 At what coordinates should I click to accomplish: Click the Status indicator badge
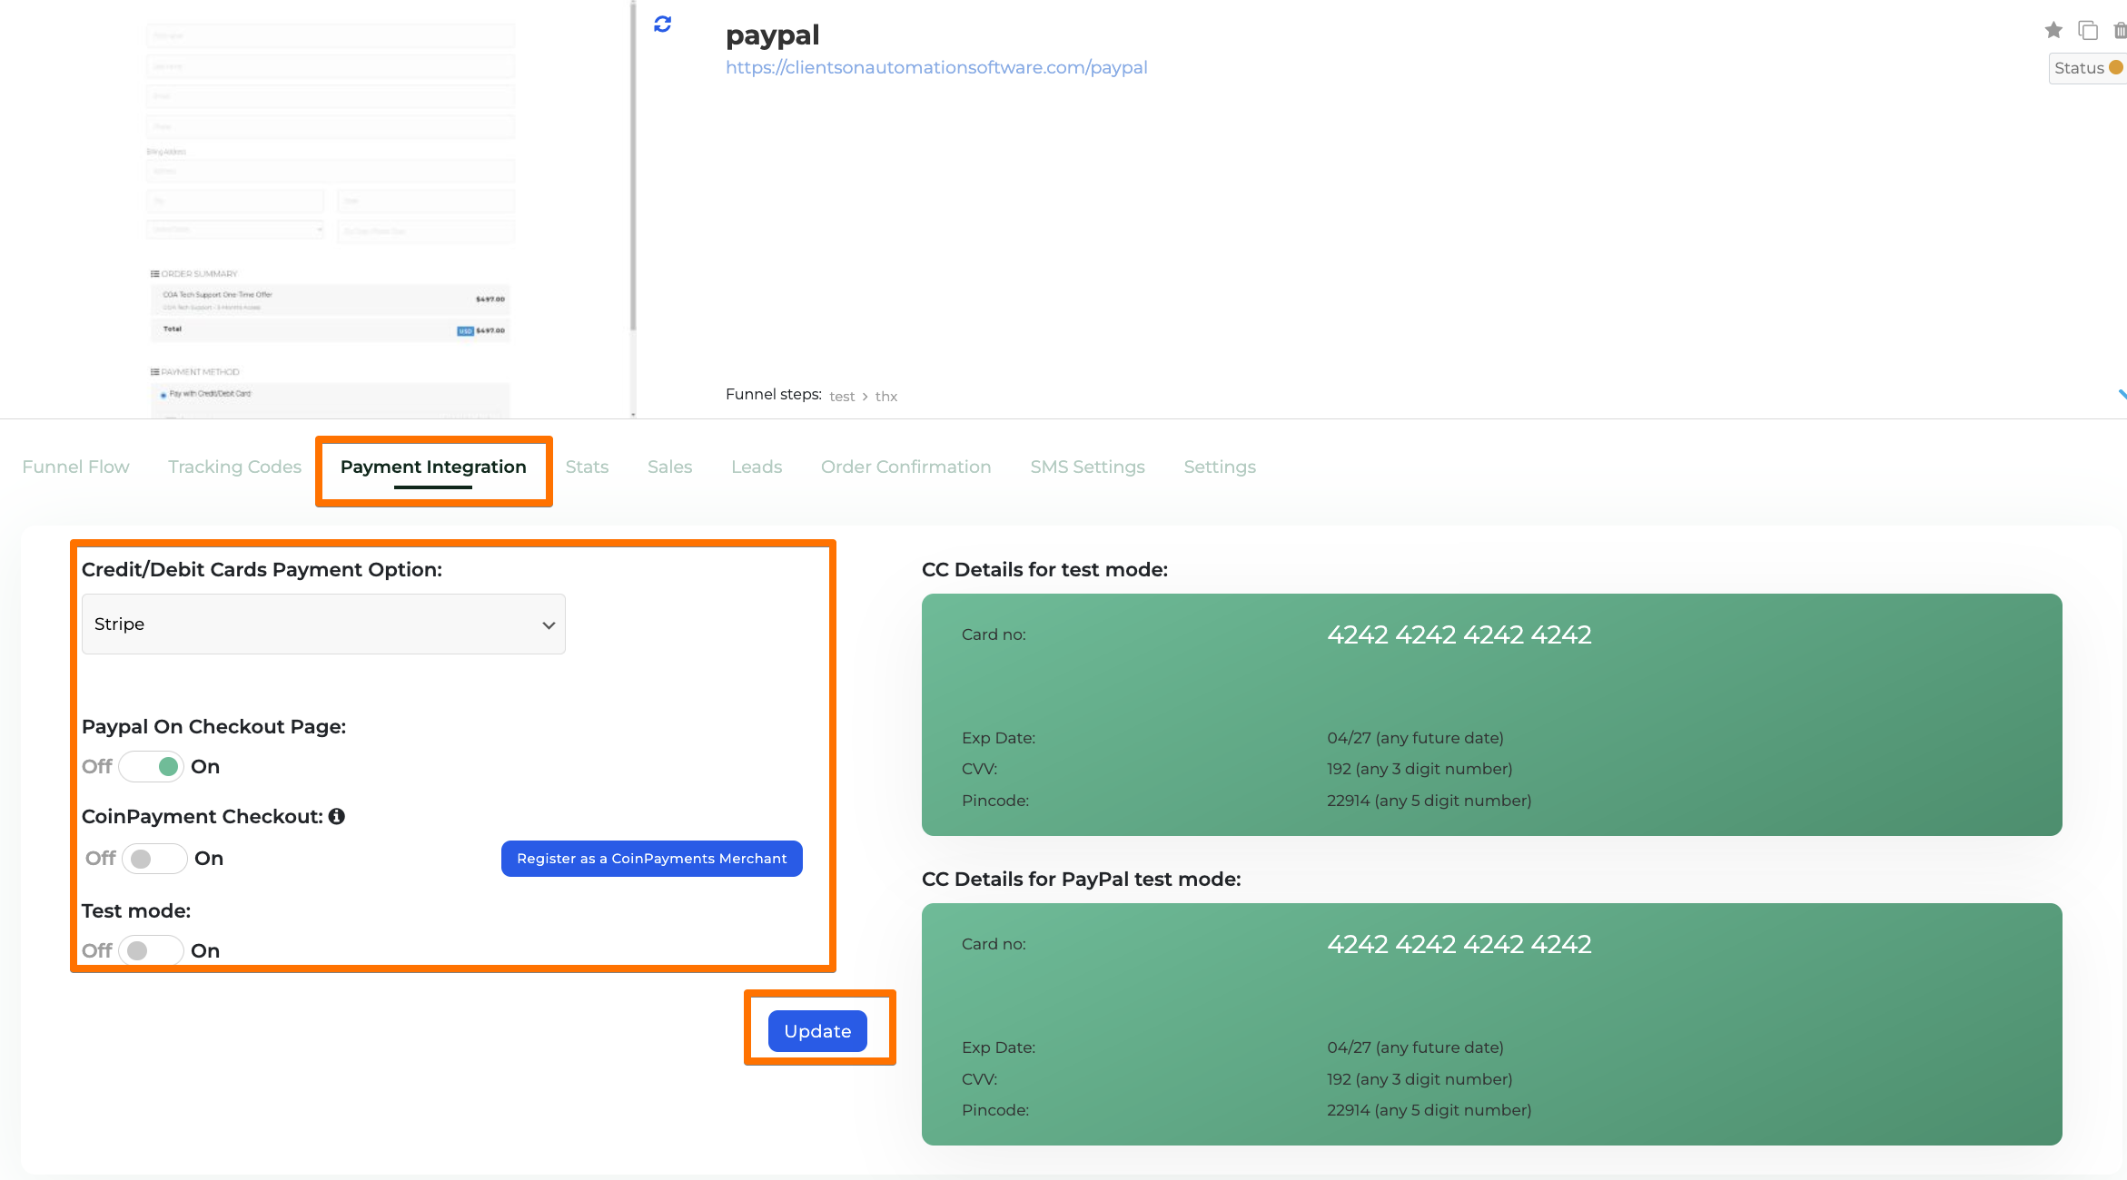2086,67
